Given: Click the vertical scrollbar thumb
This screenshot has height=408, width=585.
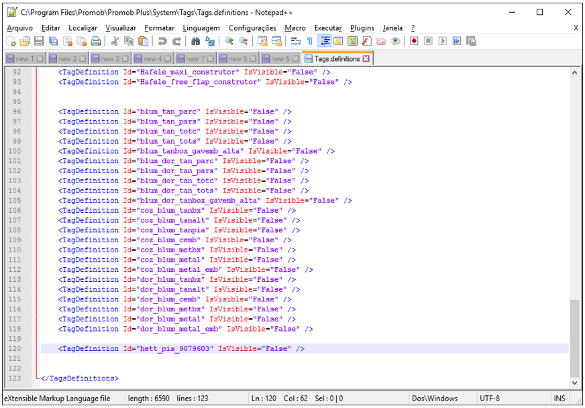Looking at the screenshot, I should 574,338.
